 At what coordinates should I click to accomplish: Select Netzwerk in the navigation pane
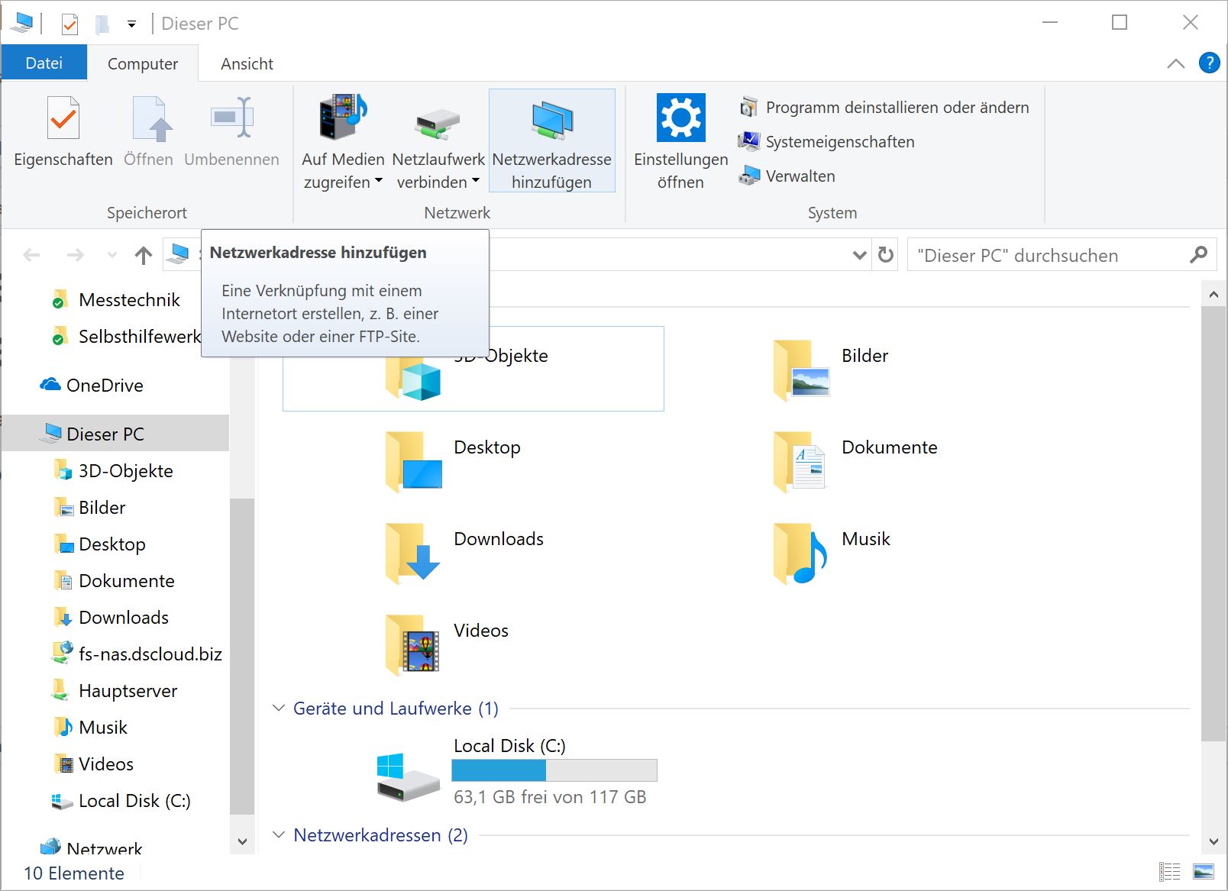92,848
